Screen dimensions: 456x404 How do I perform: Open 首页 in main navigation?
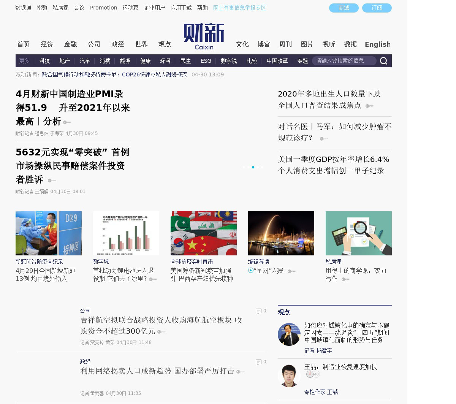[23, 44]
